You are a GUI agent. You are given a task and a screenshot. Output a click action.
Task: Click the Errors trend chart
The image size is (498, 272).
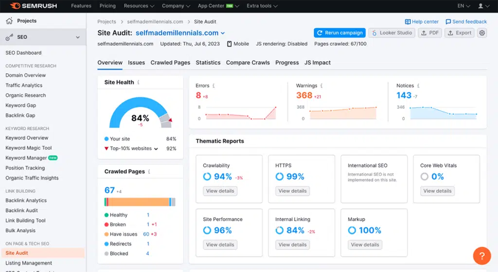pyautogui.click(x=241, y=113)
